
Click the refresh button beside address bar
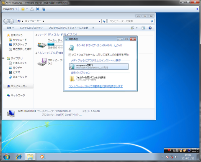click(104, 21)
